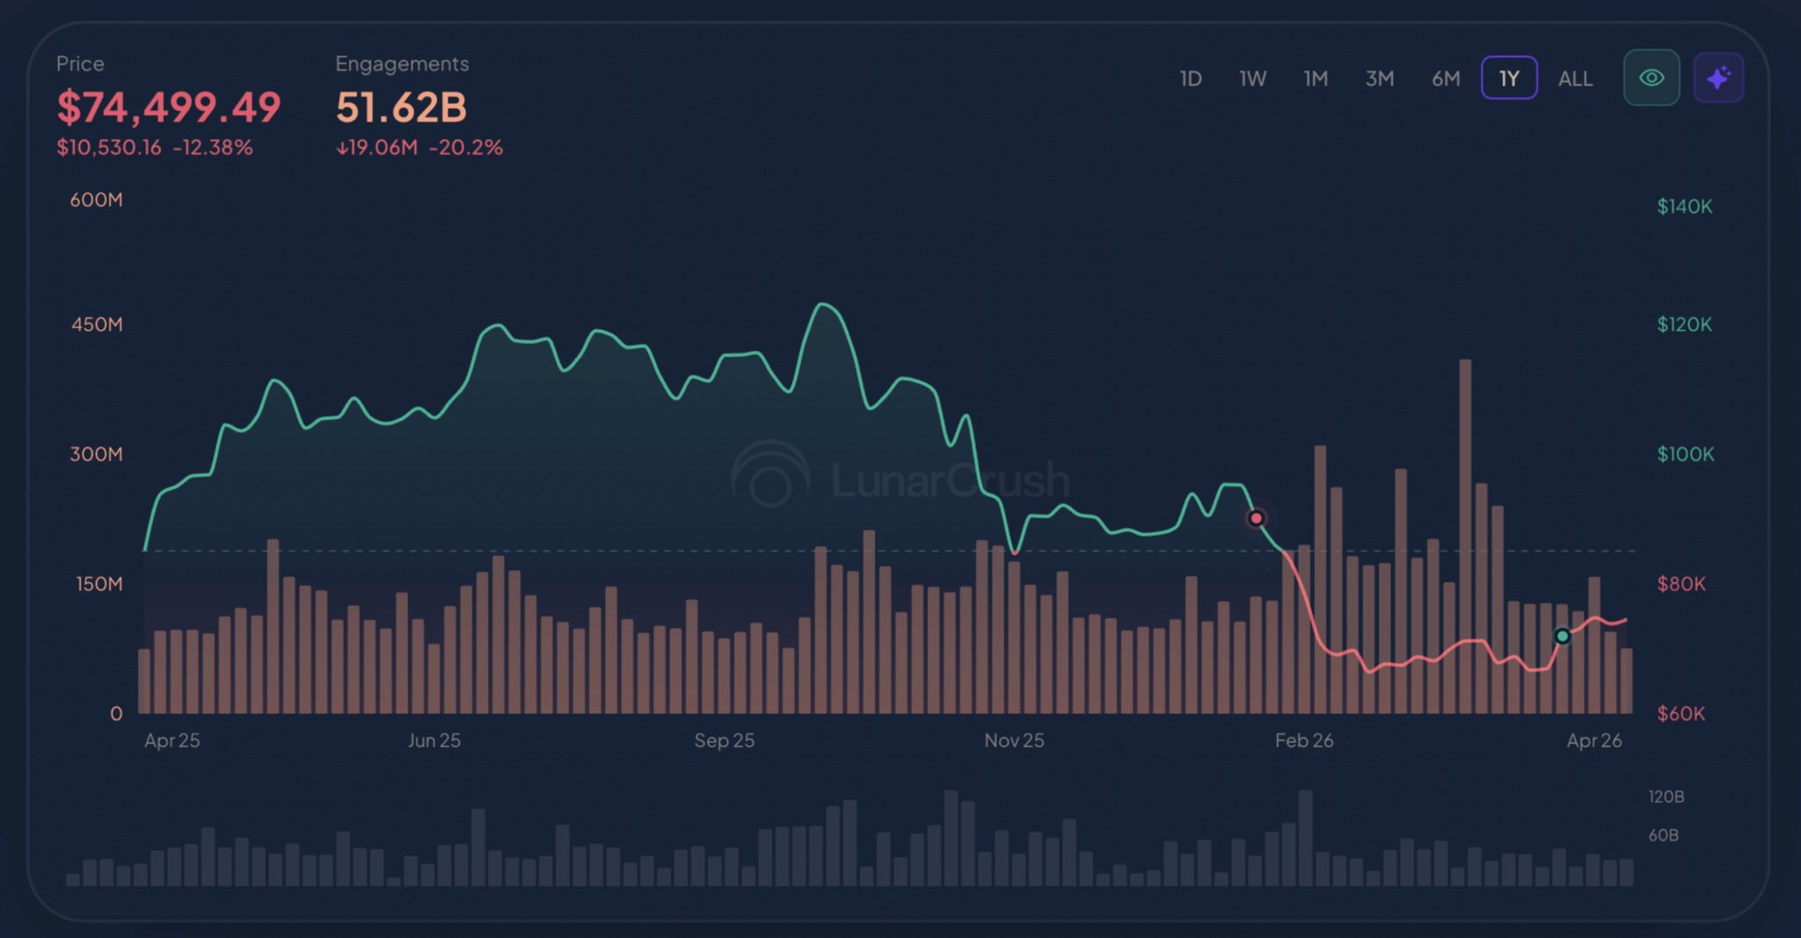Click the LunarCrush watermark logo
This screenshot has height=938, width=1801.
click(x=771, y=475)
